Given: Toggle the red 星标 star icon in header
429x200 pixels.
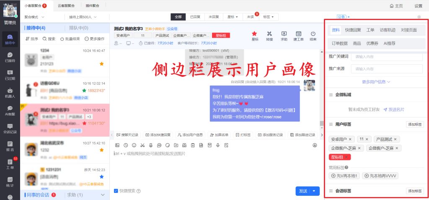Looking at the screenshot, I should [255, 35].
